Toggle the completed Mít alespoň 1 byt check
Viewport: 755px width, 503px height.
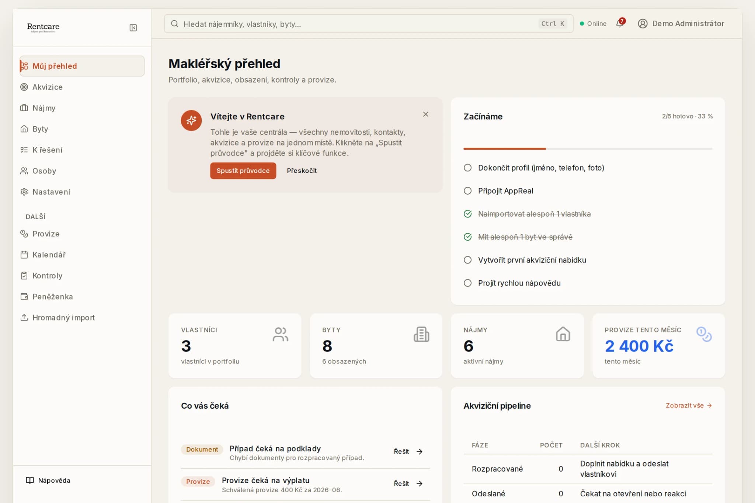pyautogui.click(x=467, y=237)
